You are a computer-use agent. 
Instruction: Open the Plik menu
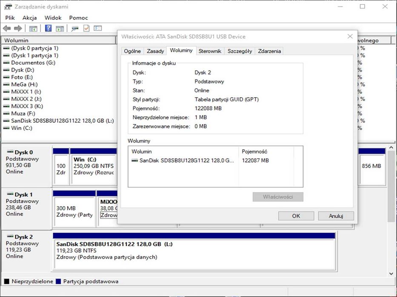tap(10, 18)
